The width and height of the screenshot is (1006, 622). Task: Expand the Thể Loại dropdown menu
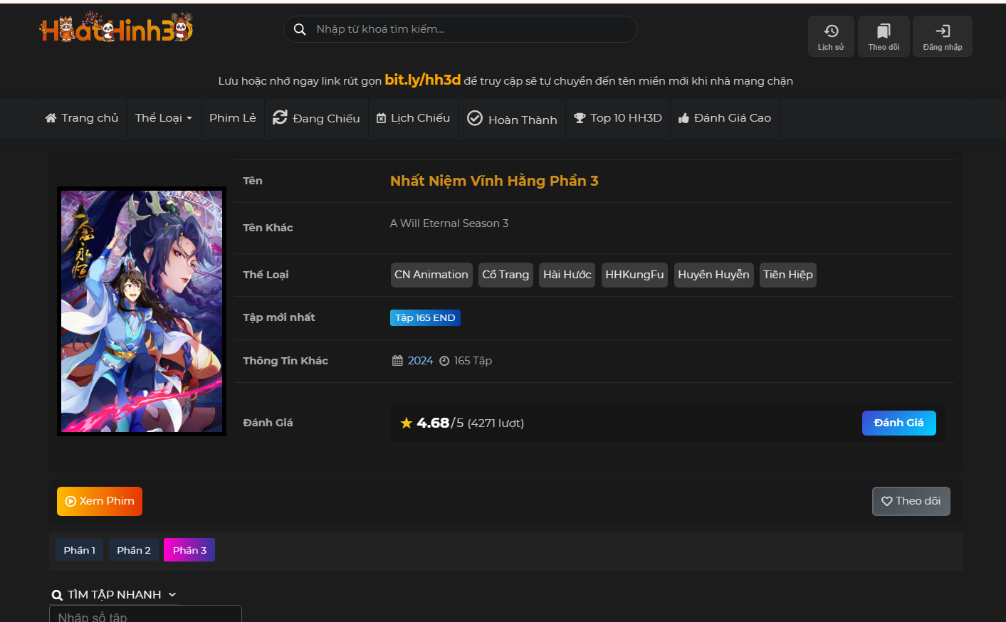[x=163, y=118]
